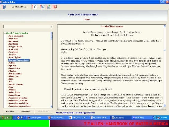The image size is (169, 127).
Task: Select 'Allium Cepa' remedy
Action: click(14, 76)
